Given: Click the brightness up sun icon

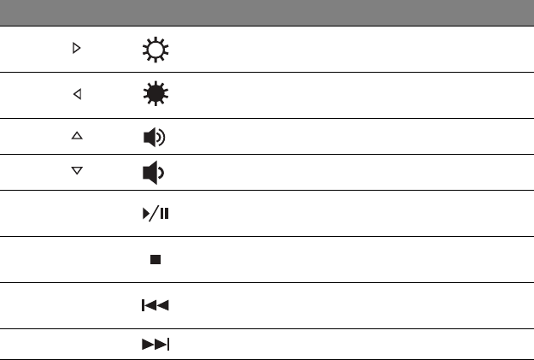Looking at the screenshot, I should click(x=156, y=50).
